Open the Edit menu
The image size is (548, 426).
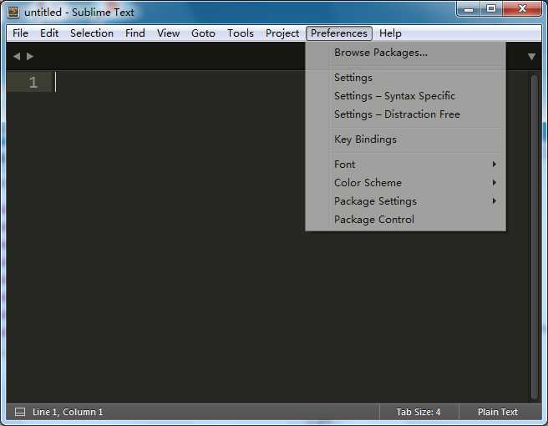[49, 33]
